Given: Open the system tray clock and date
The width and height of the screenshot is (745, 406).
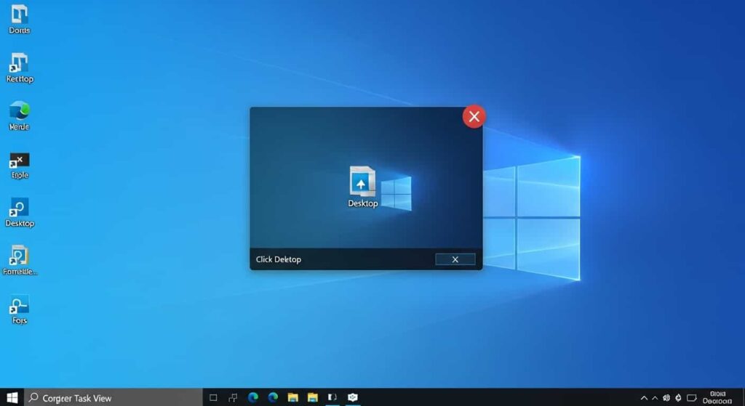Looking at the screenshot, I should (720, 397).
